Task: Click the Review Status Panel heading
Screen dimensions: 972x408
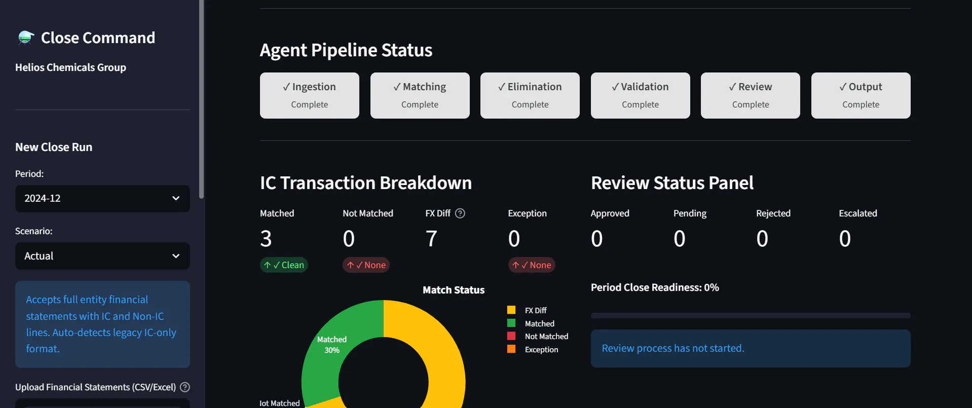Action: pos(672,183)
